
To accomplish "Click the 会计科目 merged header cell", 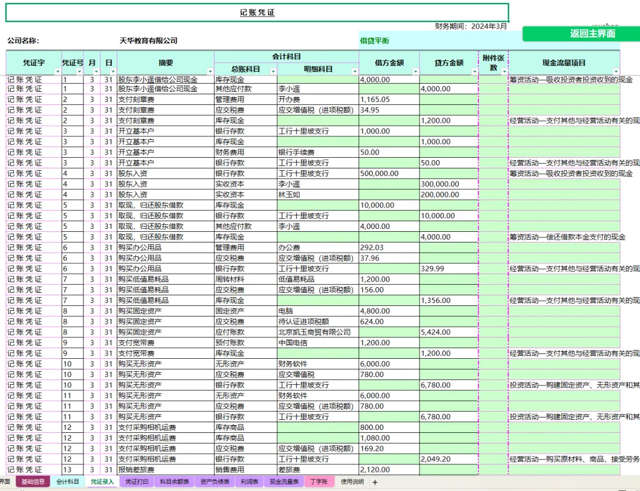I will (287, 57).
